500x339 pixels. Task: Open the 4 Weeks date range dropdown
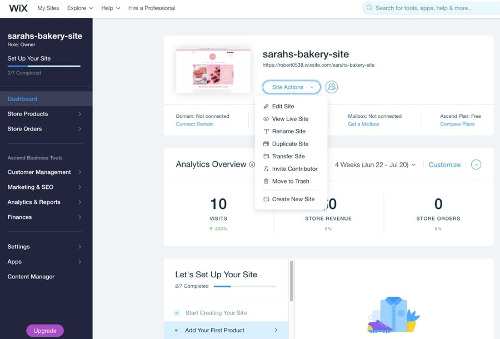tap(375, 165)
